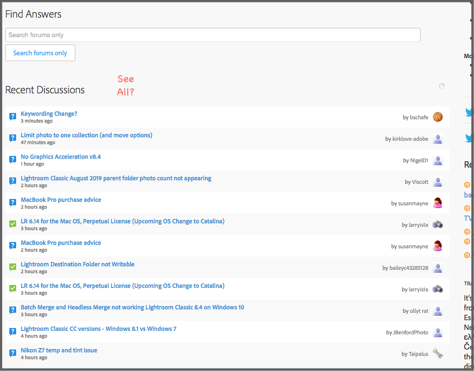
Task: Click question icon beside Batch Merge and Headless Merge
Action: tap(12, 310)
